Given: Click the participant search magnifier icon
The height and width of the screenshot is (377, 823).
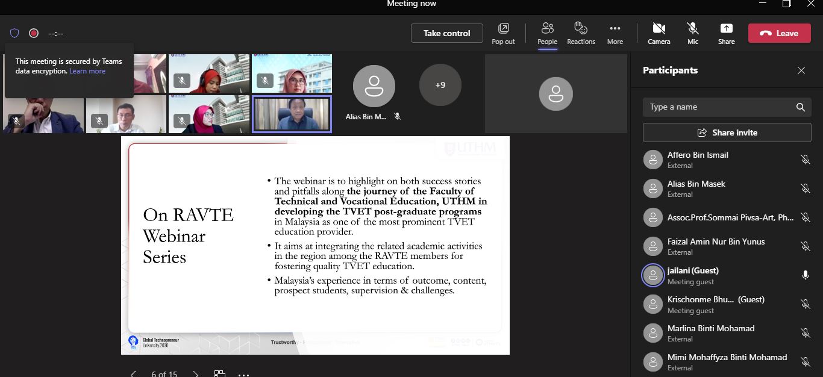Looking at the screenshot, I should click(x=800, y=107).
